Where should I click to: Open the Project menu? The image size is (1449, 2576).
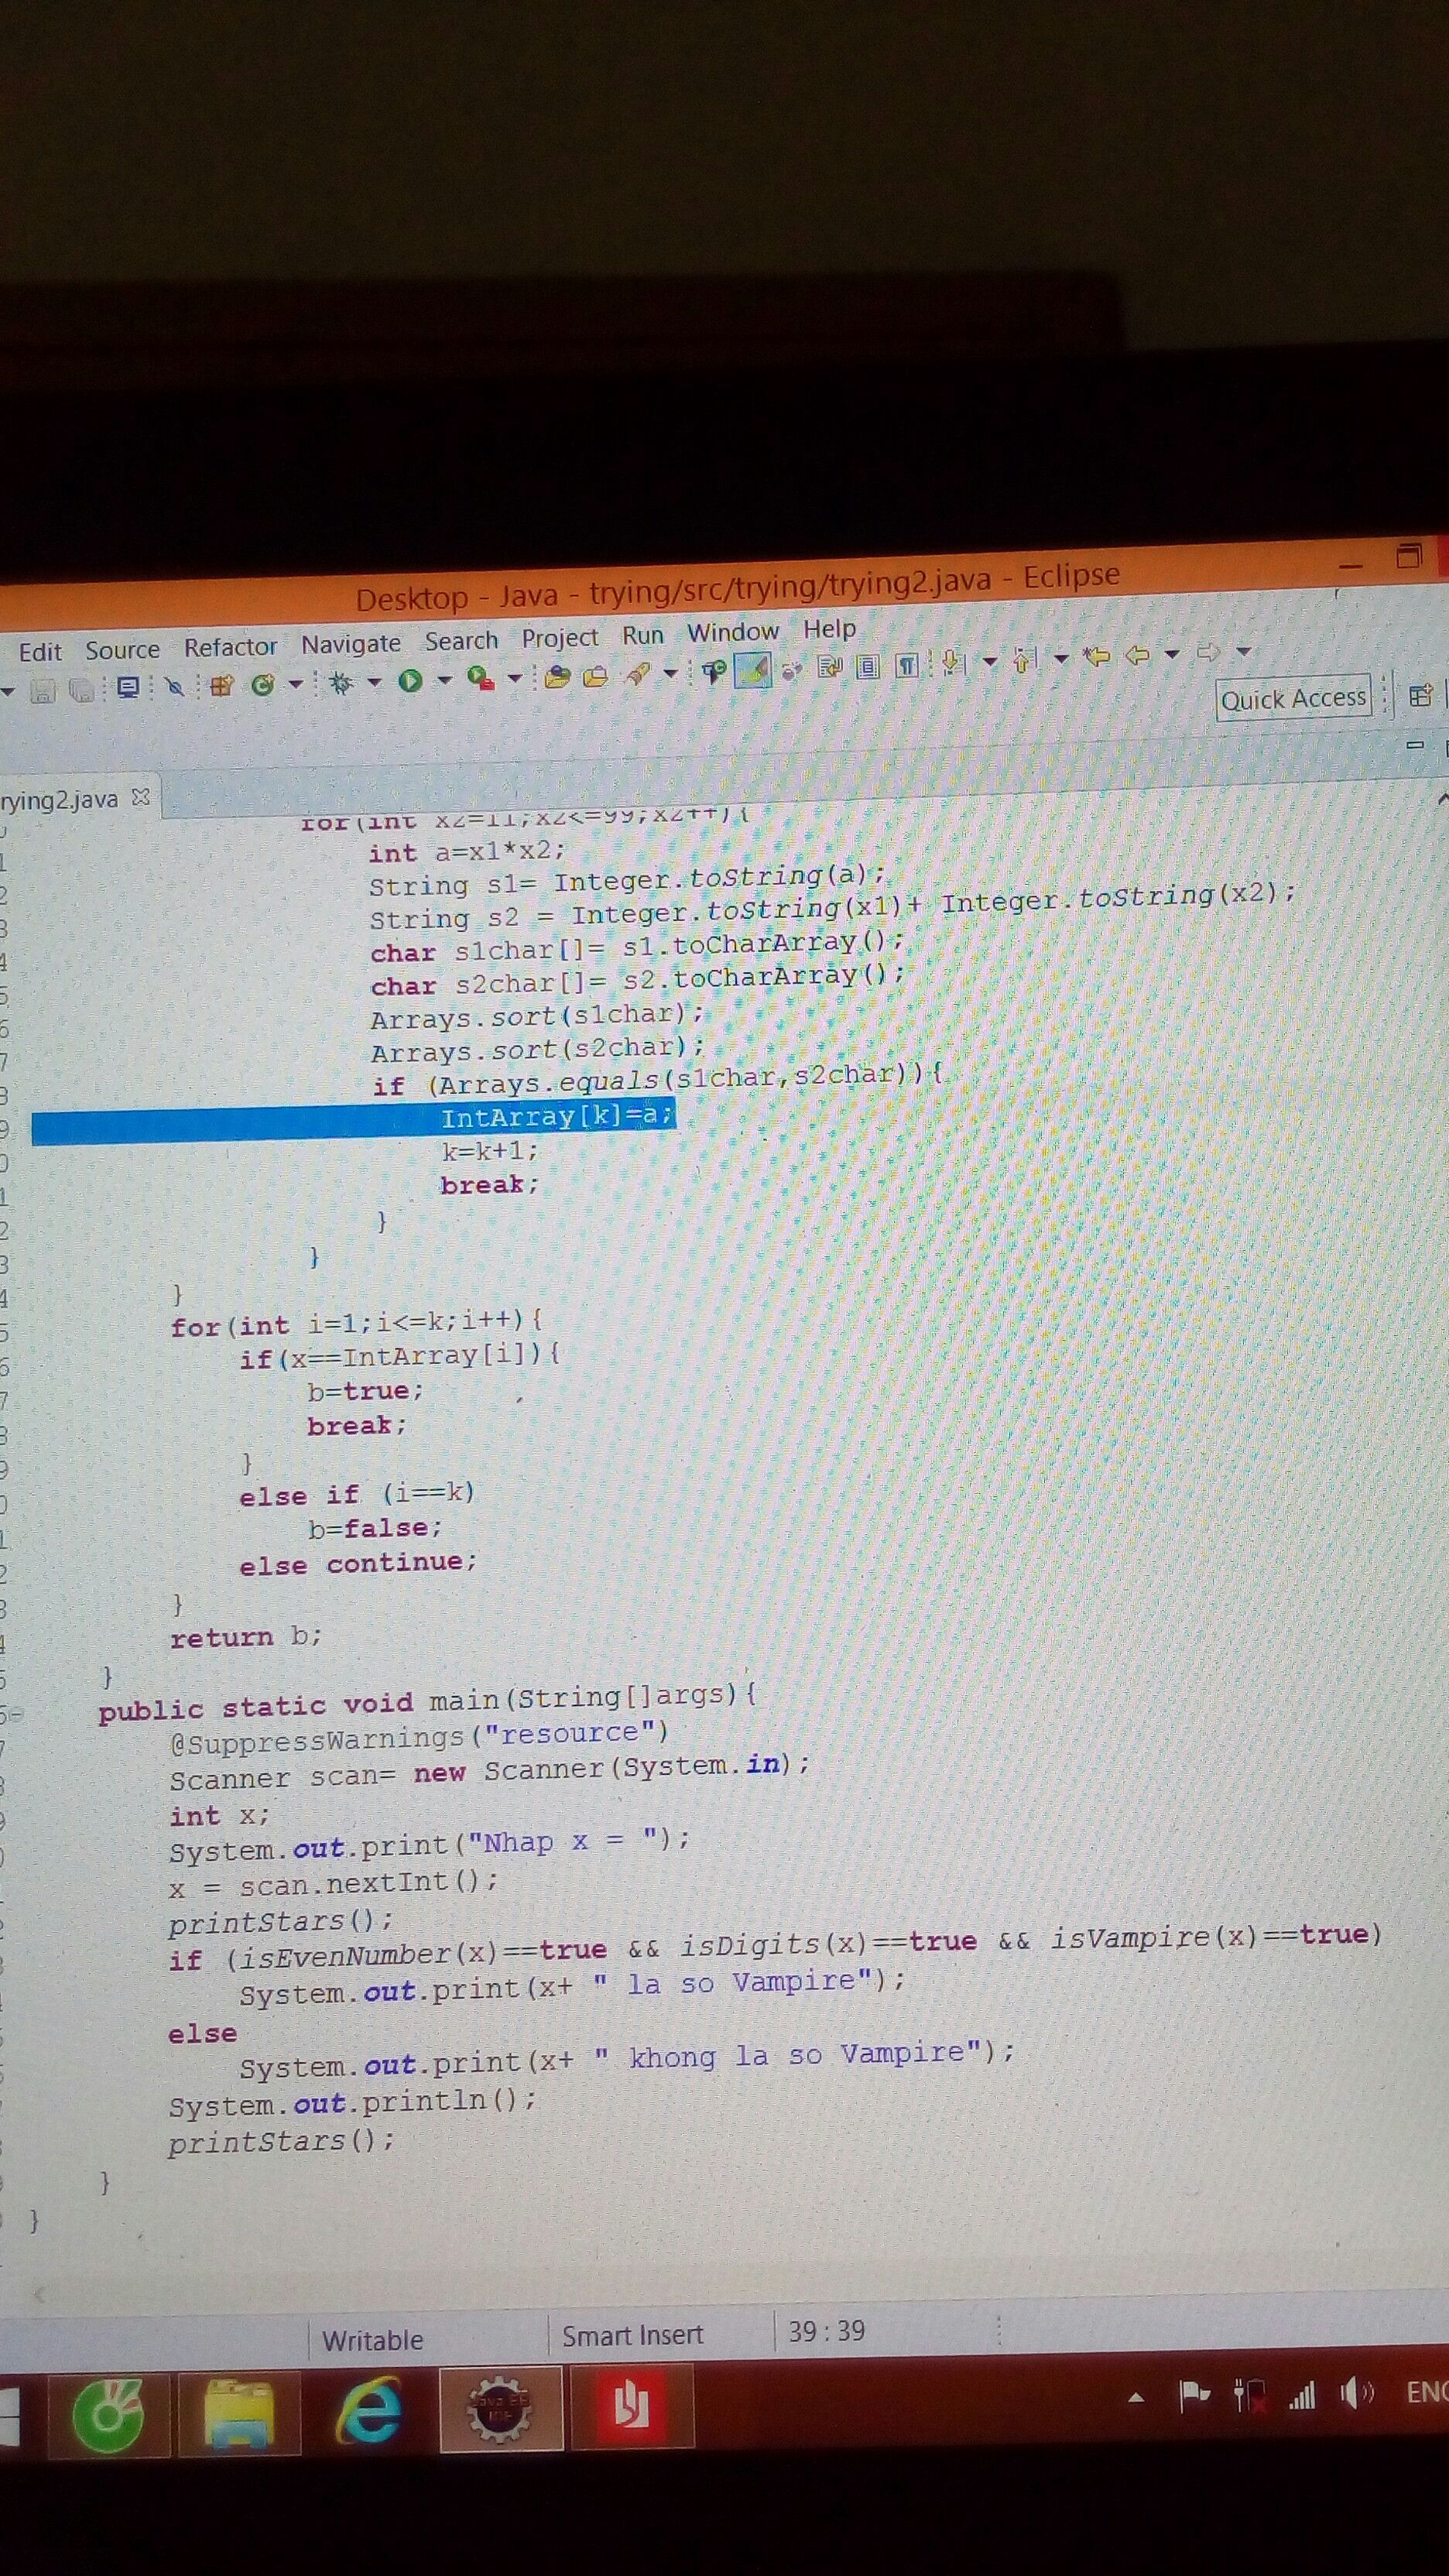(559, 637)
